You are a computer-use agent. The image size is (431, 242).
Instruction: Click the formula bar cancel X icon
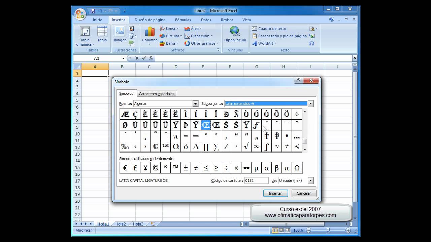(x=137, y=58)
